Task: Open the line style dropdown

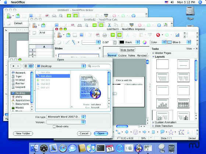Action: point(91,42)
